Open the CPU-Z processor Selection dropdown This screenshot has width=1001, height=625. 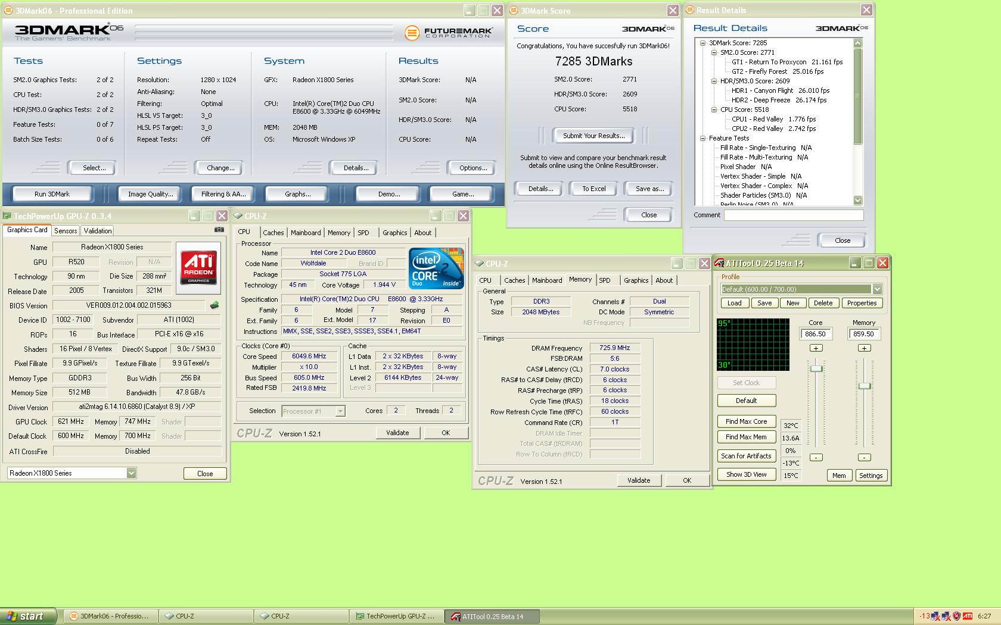(x=340, y=411)
